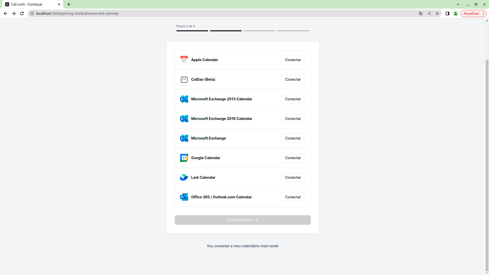Open the browser tab search chevron

click(458, 4)
